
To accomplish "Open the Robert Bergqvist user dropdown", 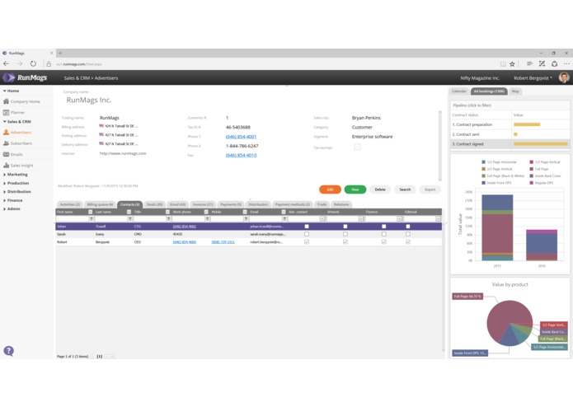I will coord(533,77).
